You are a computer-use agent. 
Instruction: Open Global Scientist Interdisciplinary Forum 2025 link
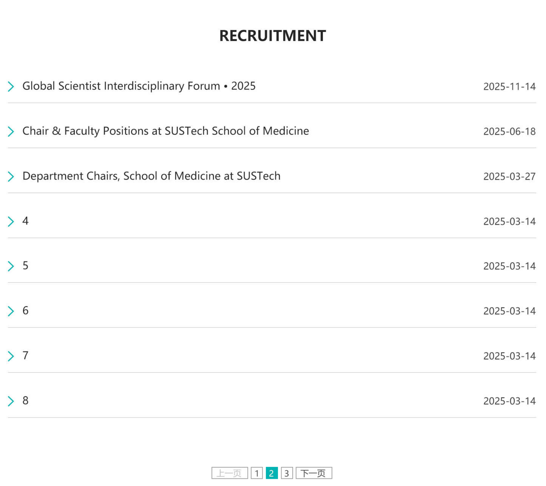click(139, 86)
